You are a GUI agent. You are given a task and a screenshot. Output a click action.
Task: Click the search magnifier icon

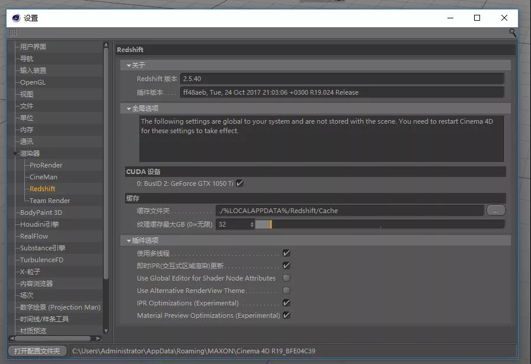coord(513,33)
